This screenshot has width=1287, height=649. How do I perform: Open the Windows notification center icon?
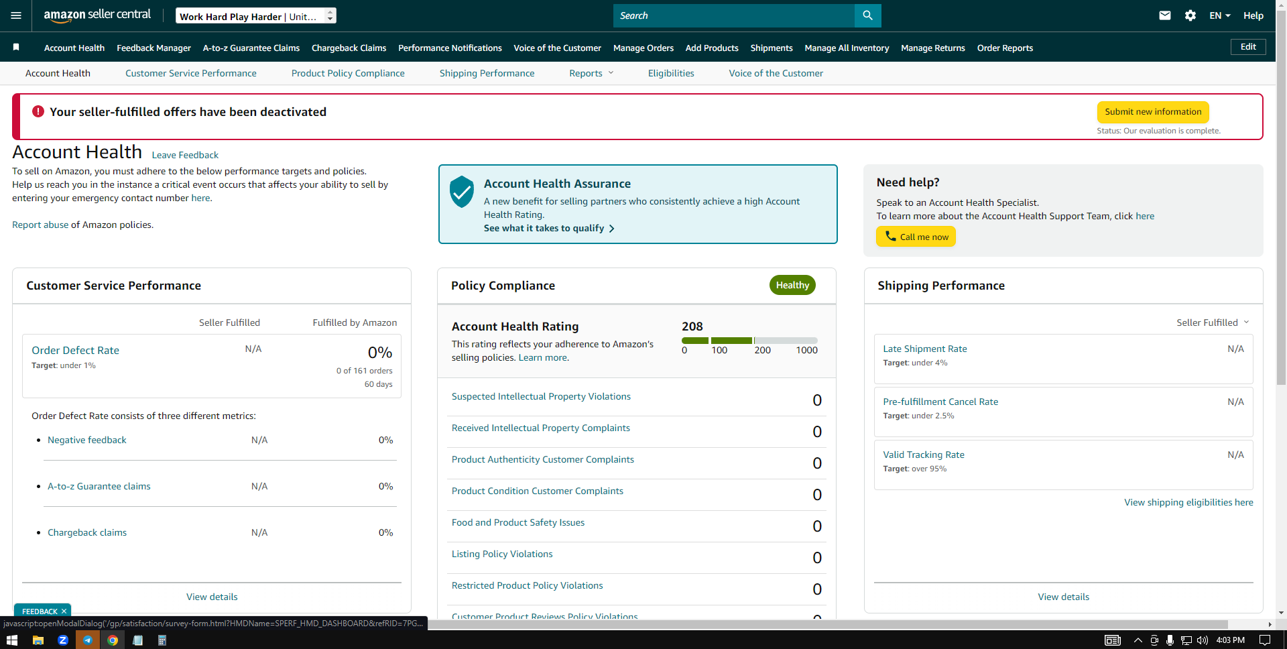pos(1265,640)
